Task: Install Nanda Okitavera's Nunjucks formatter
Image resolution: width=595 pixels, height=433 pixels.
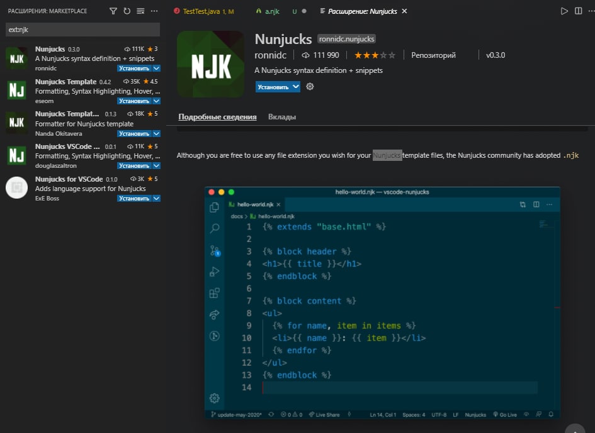Action: [x=134, y=134]
